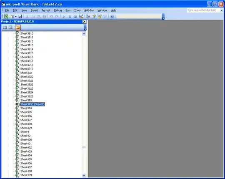Open the help question dropdown arrow
This screenshot has width=225, height=179.
tap(222, 10)
